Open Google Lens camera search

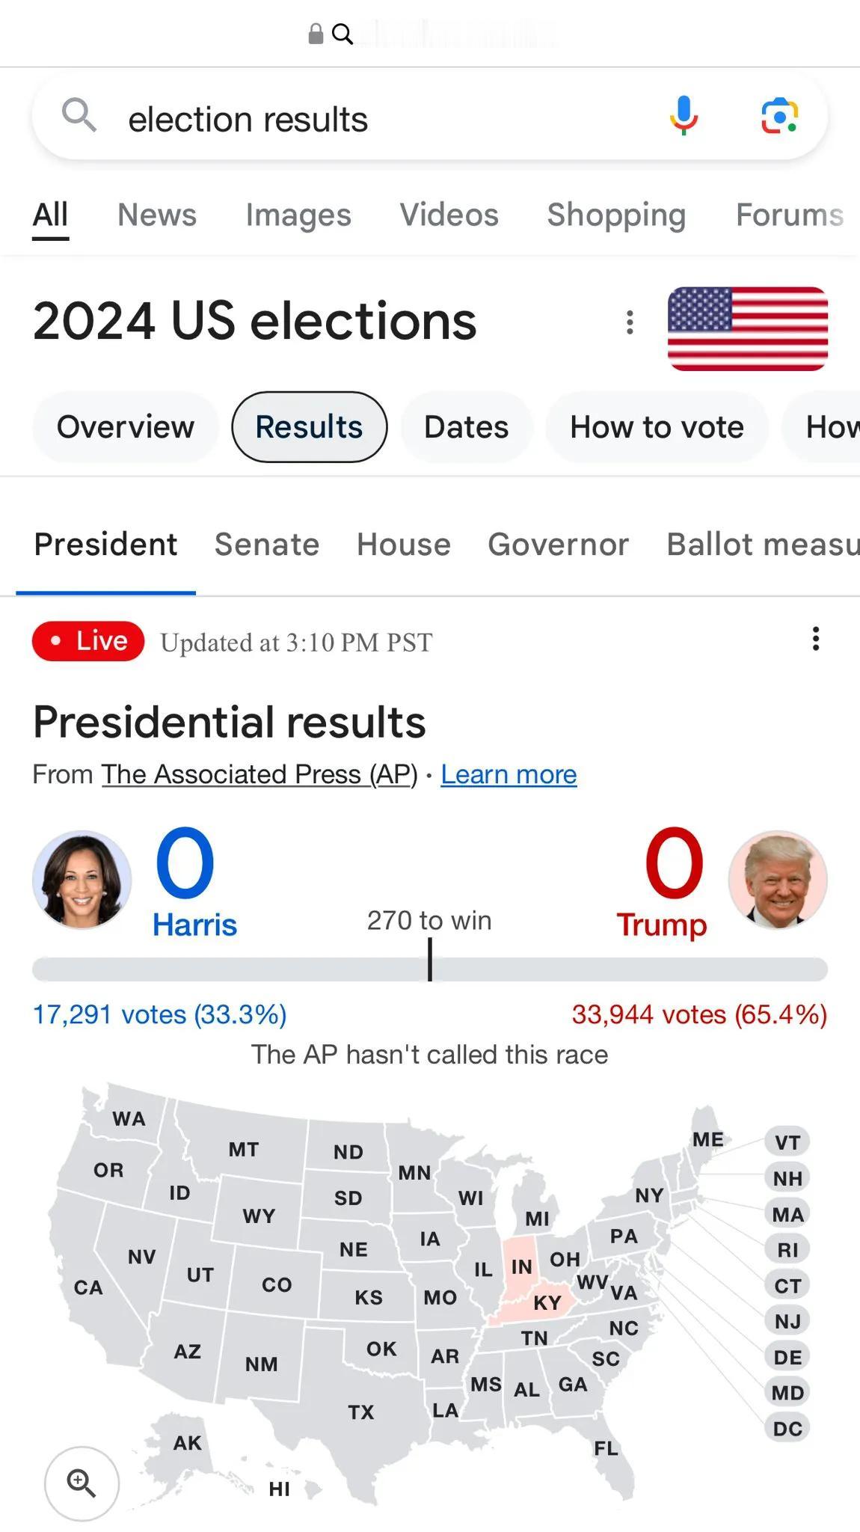pos(779,117)
